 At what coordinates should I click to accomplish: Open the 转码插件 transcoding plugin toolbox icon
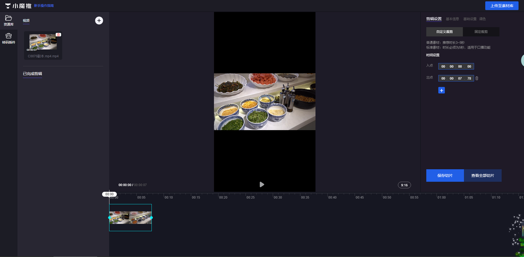point(8,36)
